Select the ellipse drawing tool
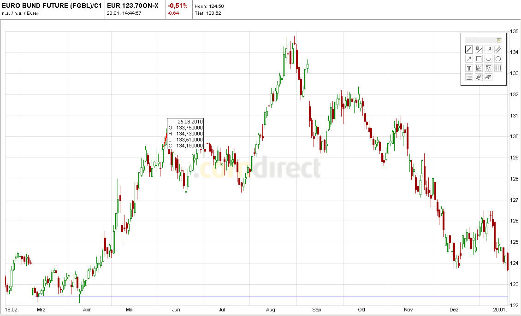 498,59
